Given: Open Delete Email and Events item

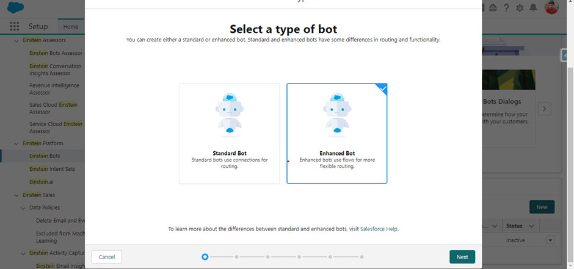Looking at the screenshot, I should click(60, 220).
